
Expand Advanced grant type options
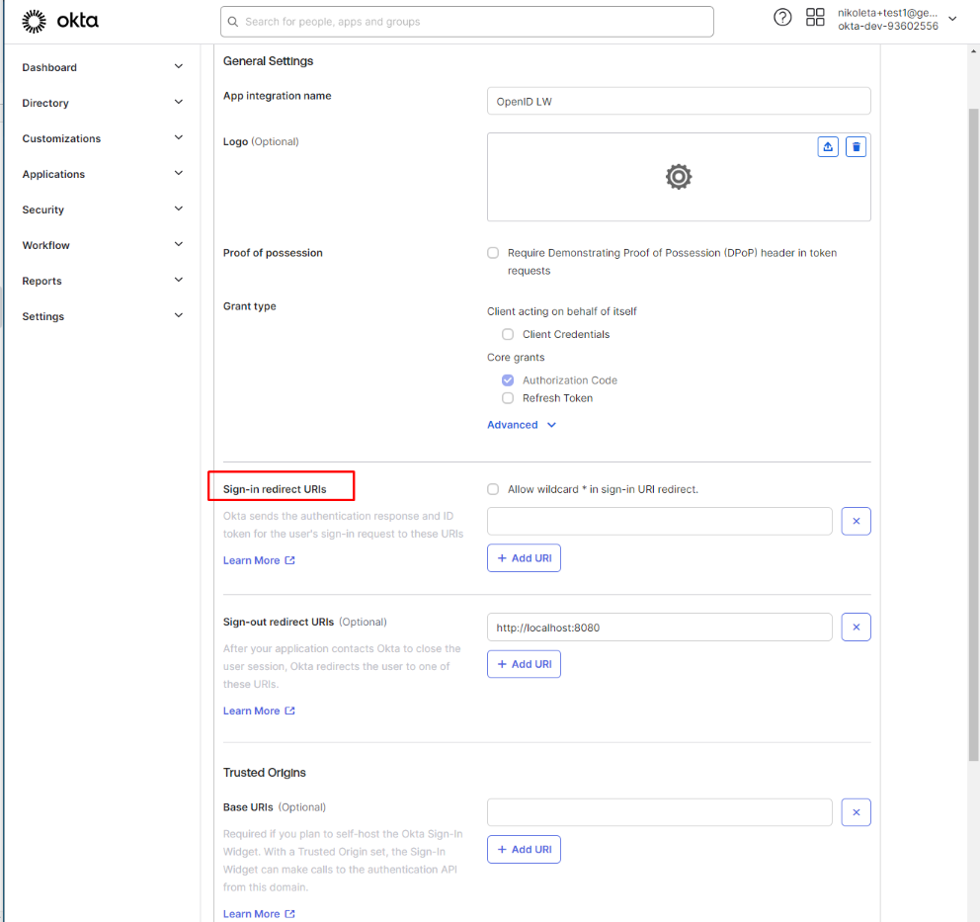tap(522, 425)
